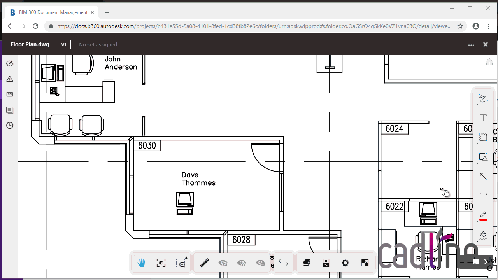This screenshot has width=498, height=280.
Task: Go back in browser
Action: [11, 26]
